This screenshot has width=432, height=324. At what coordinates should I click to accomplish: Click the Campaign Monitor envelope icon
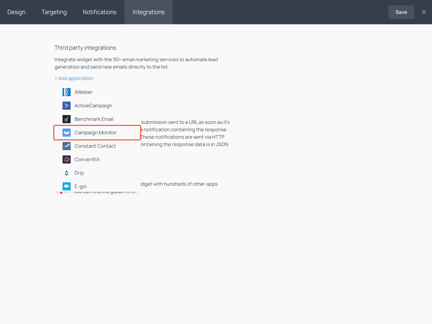(x=66, y=133)
